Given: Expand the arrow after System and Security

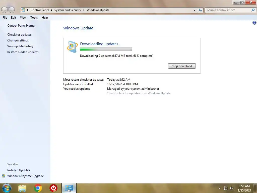Looking at the screenshot, I should tap(84, 10).
